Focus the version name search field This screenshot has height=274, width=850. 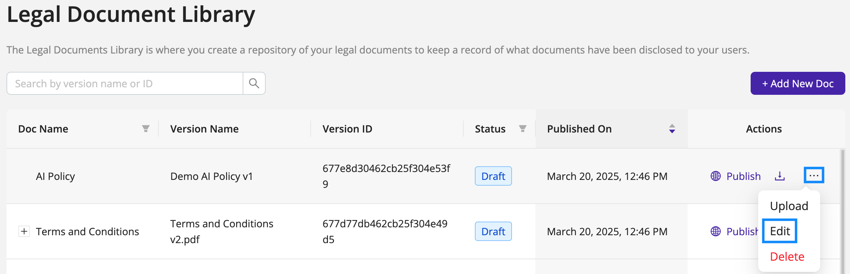pos(125,83)
